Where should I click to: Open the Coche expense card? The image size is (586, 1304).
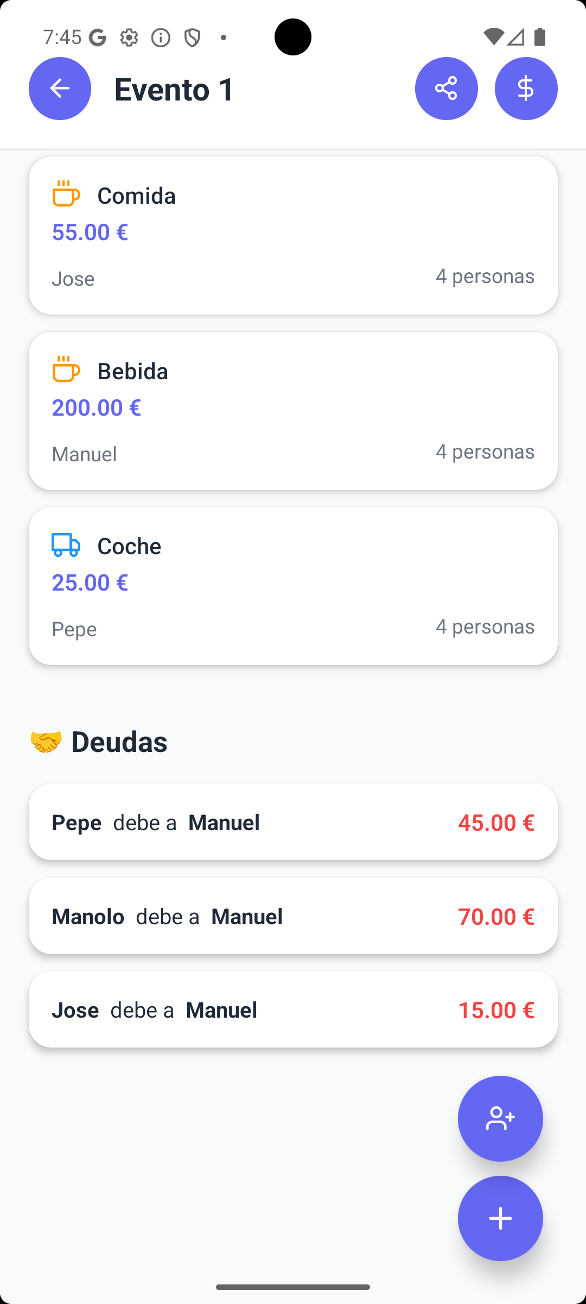[293, 586]
